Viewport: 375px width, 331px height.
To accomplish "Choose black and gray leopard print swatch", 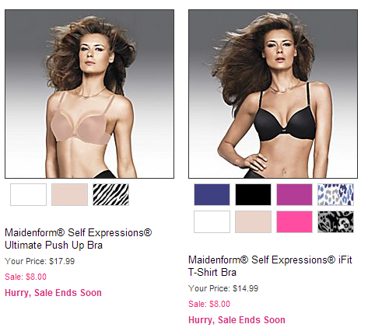I will point(335,221).
